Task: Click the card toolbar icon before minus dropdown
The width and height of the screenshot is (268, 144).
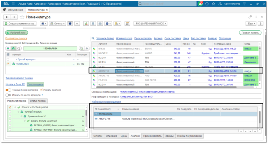Action: (100, 23)
